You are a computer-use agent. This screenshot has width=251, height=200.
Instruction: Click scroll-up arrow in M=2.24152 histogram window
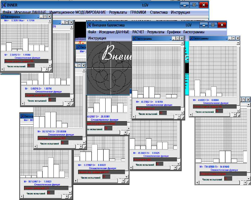click(50, 21)
